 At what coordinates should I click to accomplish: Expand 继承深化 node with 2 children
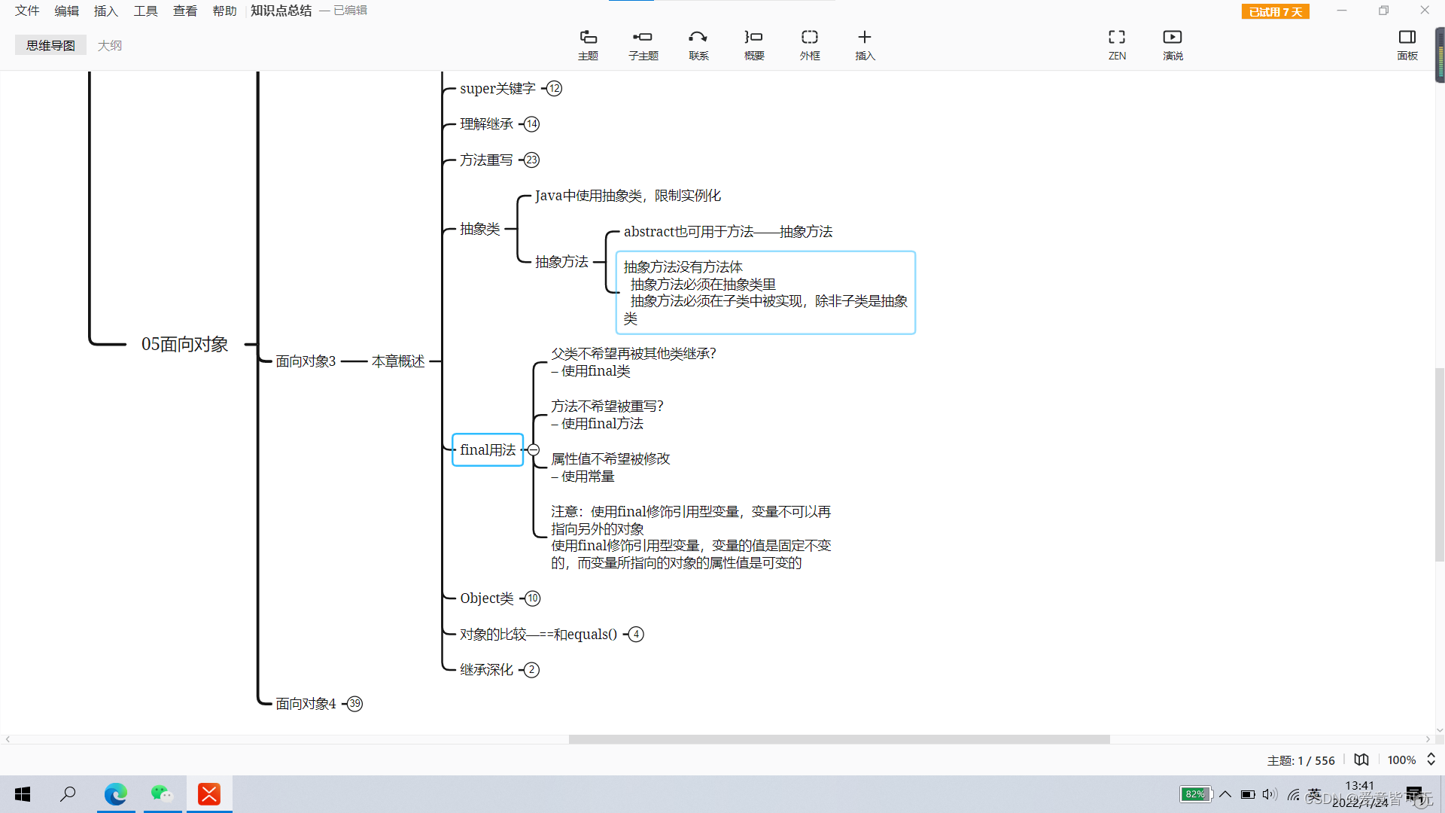click(x=532, y=669)
